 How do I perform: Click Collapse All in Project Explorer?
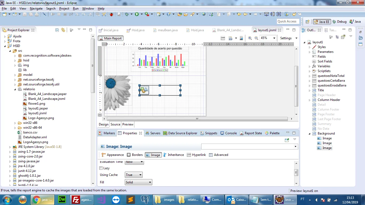click(x=57, y=30)
